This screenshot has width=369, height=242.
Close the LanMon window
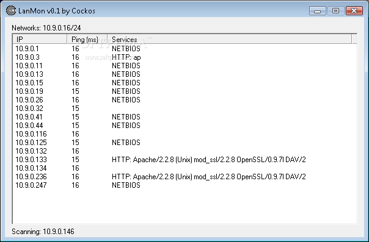coord(354,11)
